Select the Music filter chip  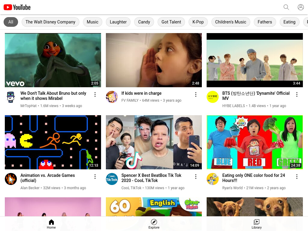click(x=93, y=22)
